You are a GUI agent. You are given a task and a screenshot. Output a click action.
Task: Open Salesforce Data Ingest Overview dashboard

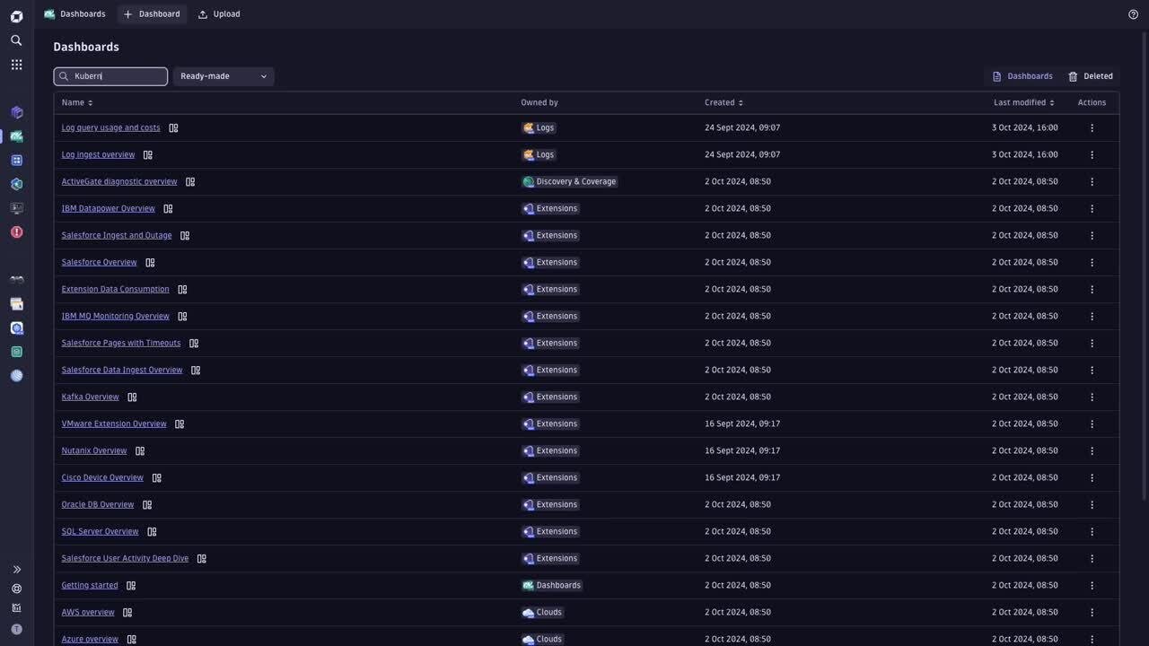122,370
